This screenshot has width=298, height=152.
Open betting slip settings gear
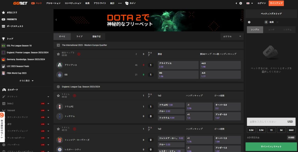pos(249,22)
